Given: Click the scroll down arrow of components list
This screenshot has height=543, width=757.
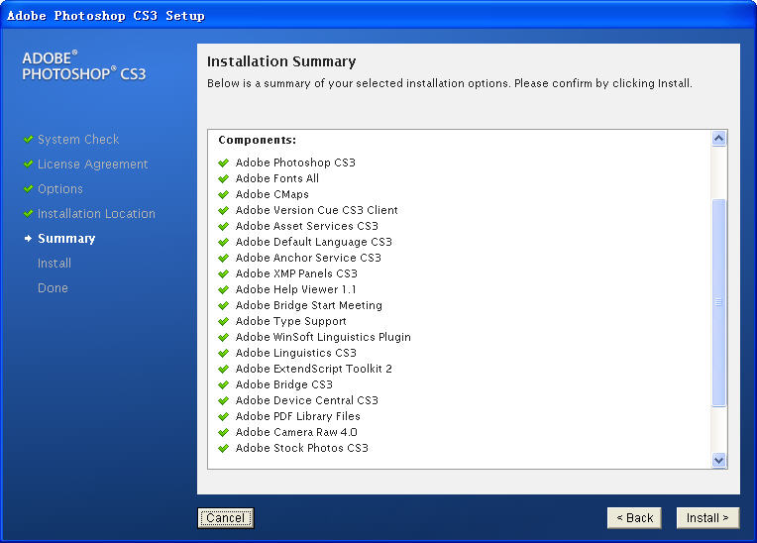Looking at the screenshot, I should (719, 460).
